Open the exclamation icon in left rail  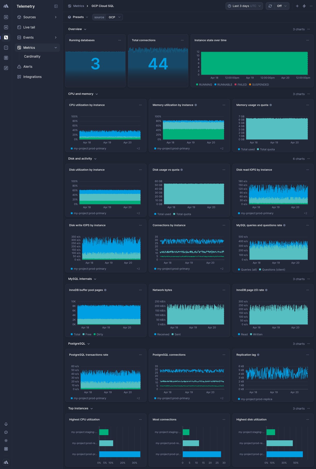(x=6, y=48)
